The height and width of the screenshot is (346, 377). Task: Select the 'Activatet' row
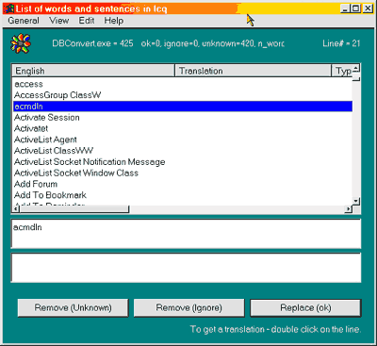click(183, 128)
